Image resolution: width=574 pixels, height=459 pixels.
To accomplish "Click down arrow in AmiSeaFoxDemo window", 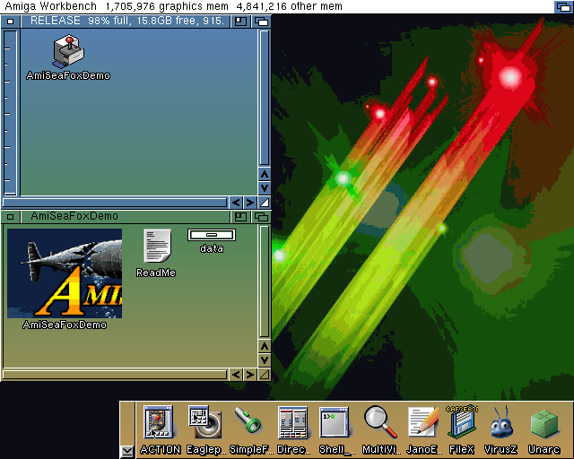I will pyautogui.click(x=265, y=360).
